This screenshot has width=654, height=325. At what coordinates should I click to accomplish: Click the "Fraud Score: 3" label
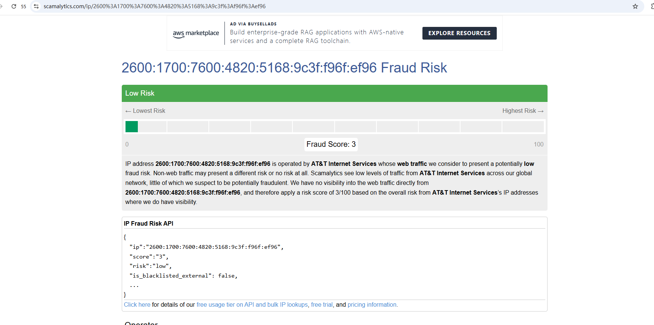coord(331,145)
